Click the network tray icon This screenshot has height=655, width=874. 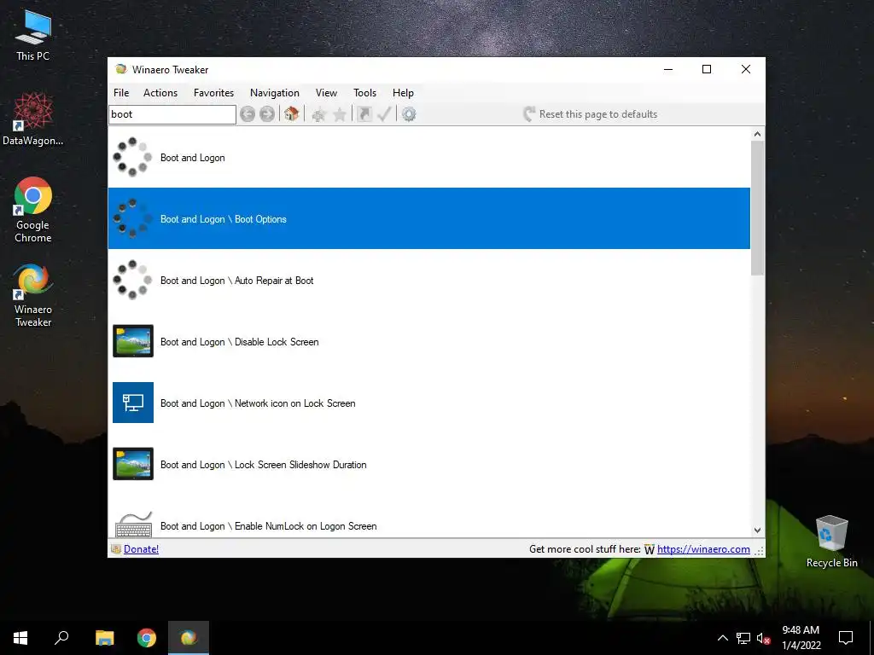tap(743, 638)
